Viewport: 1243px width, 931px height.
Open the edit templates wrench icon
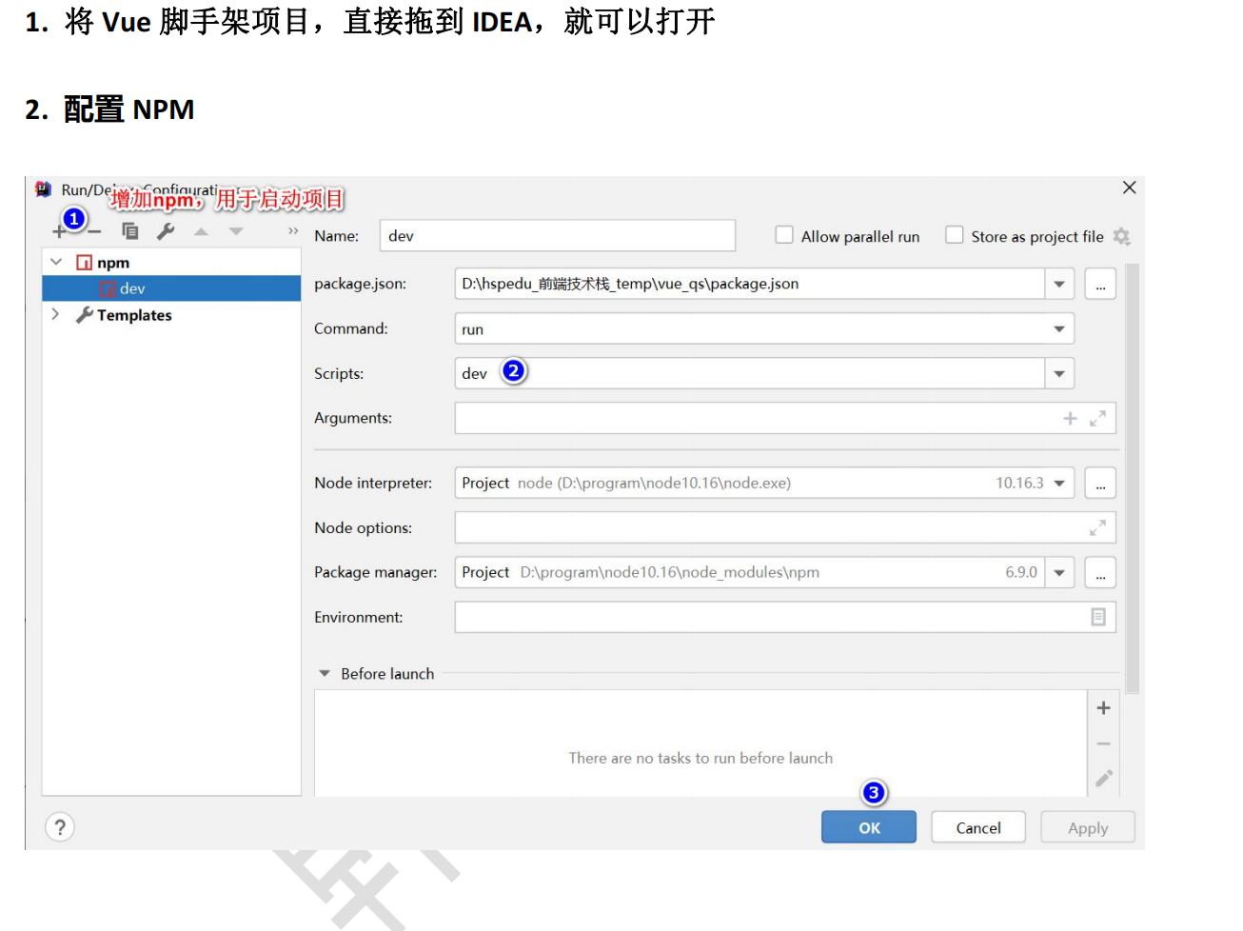(166, 230)
